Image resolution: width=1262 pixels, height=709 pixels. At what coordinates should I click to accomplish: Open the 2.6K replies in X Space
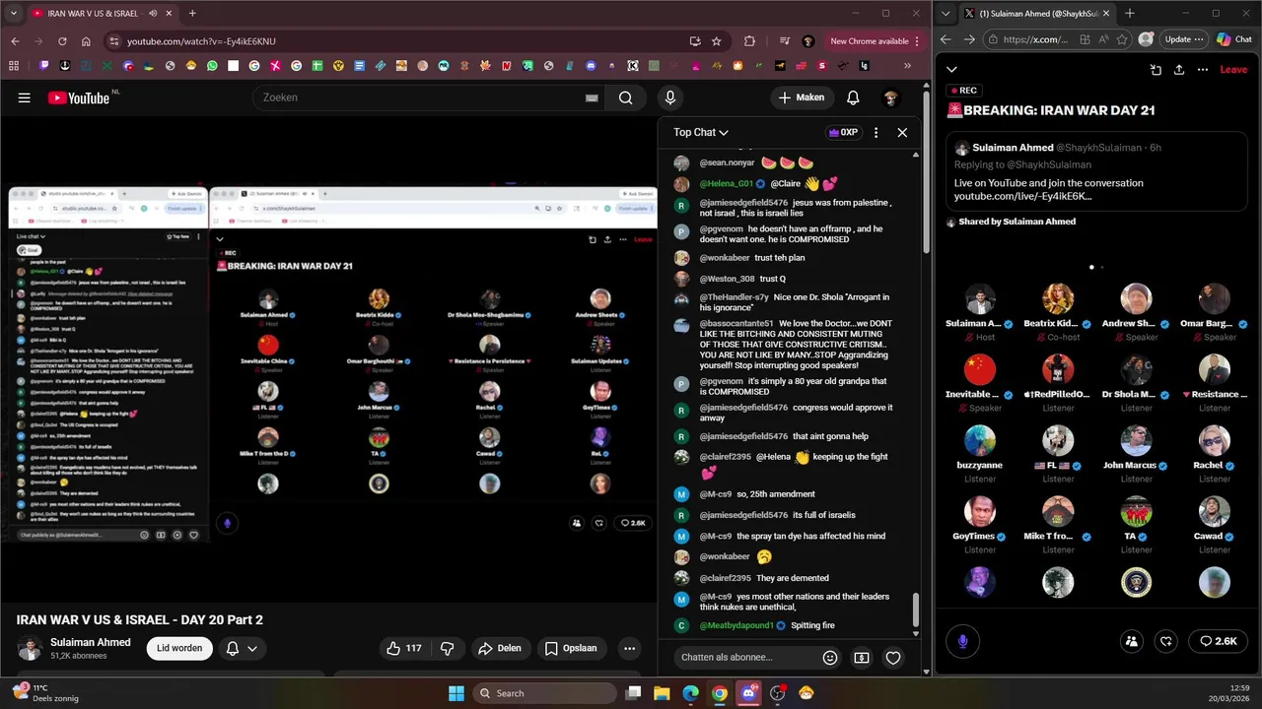(x=1218, y=641)
